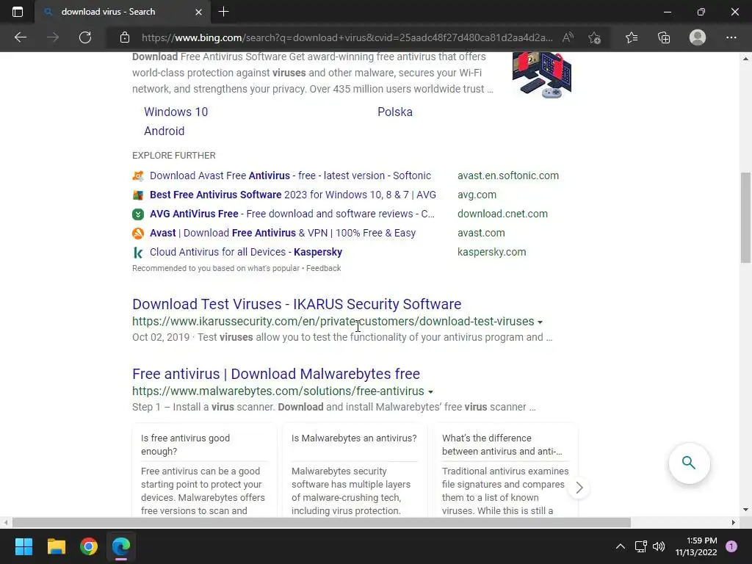Screen dimensions: 752x564
Task: Click the kaspersky.com domain text
Action: coord(491,252)
